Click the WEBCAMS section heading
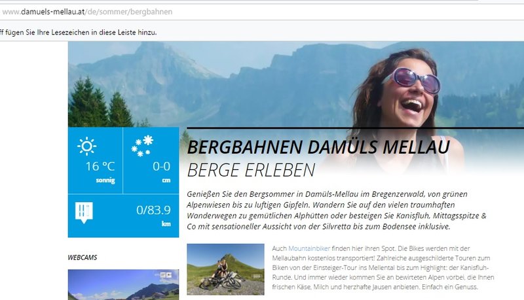524x300 pixels. point(83,258)
